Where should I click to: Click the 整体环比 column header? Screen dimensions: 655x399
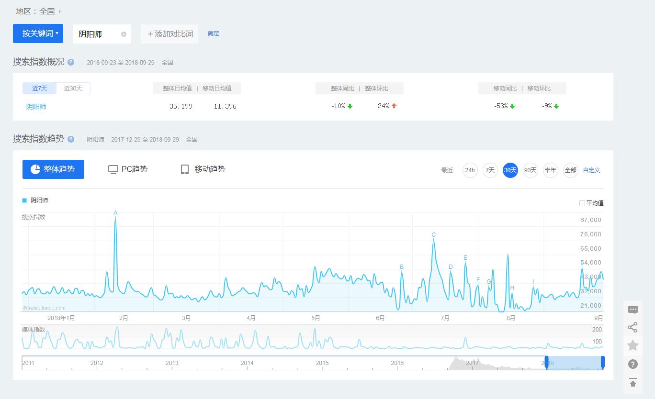[x=376, y=89]
